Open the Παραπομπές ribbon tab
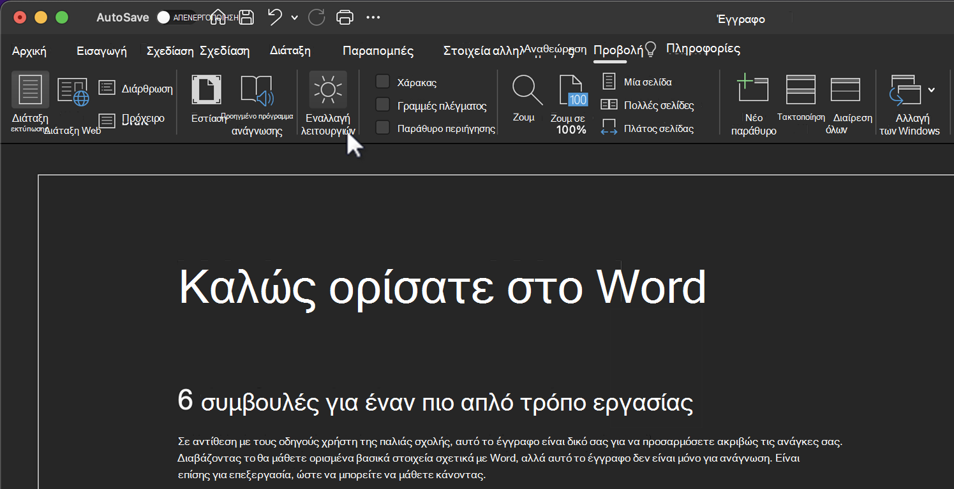Viewport: 954px width, 489px height. 378,52
